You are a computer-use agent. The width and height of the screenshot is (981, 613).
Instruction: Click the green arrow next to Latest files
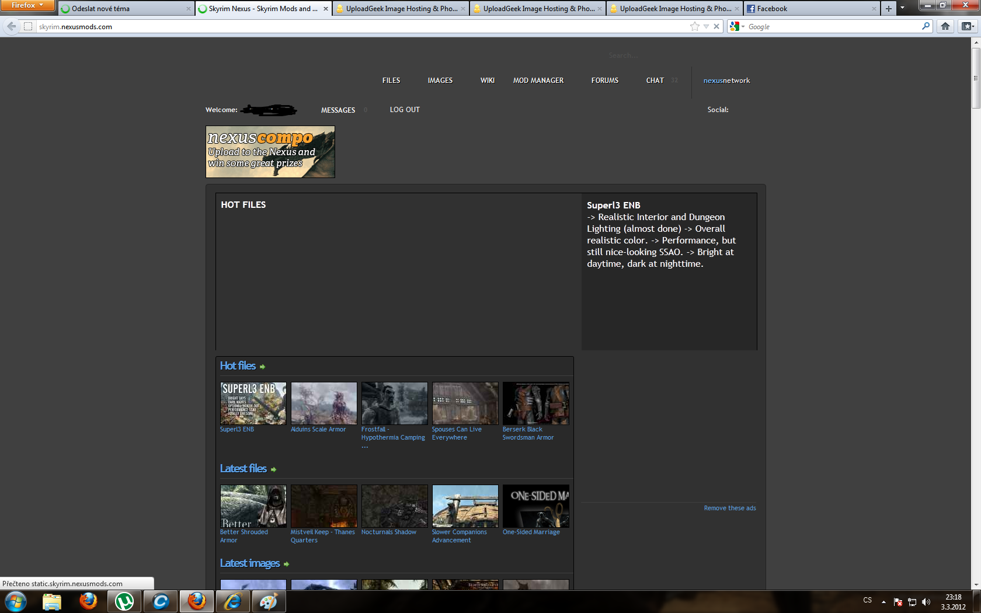pos(273,469)
